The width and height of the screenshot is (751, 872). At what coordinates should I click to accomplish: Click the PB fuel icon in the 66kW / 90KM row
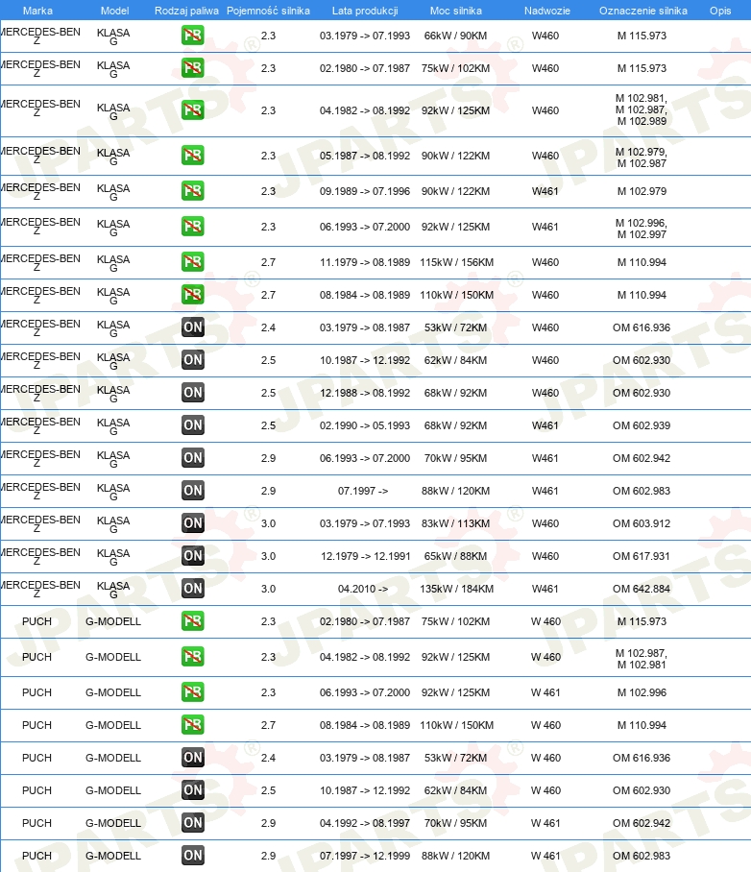[192, 36]
